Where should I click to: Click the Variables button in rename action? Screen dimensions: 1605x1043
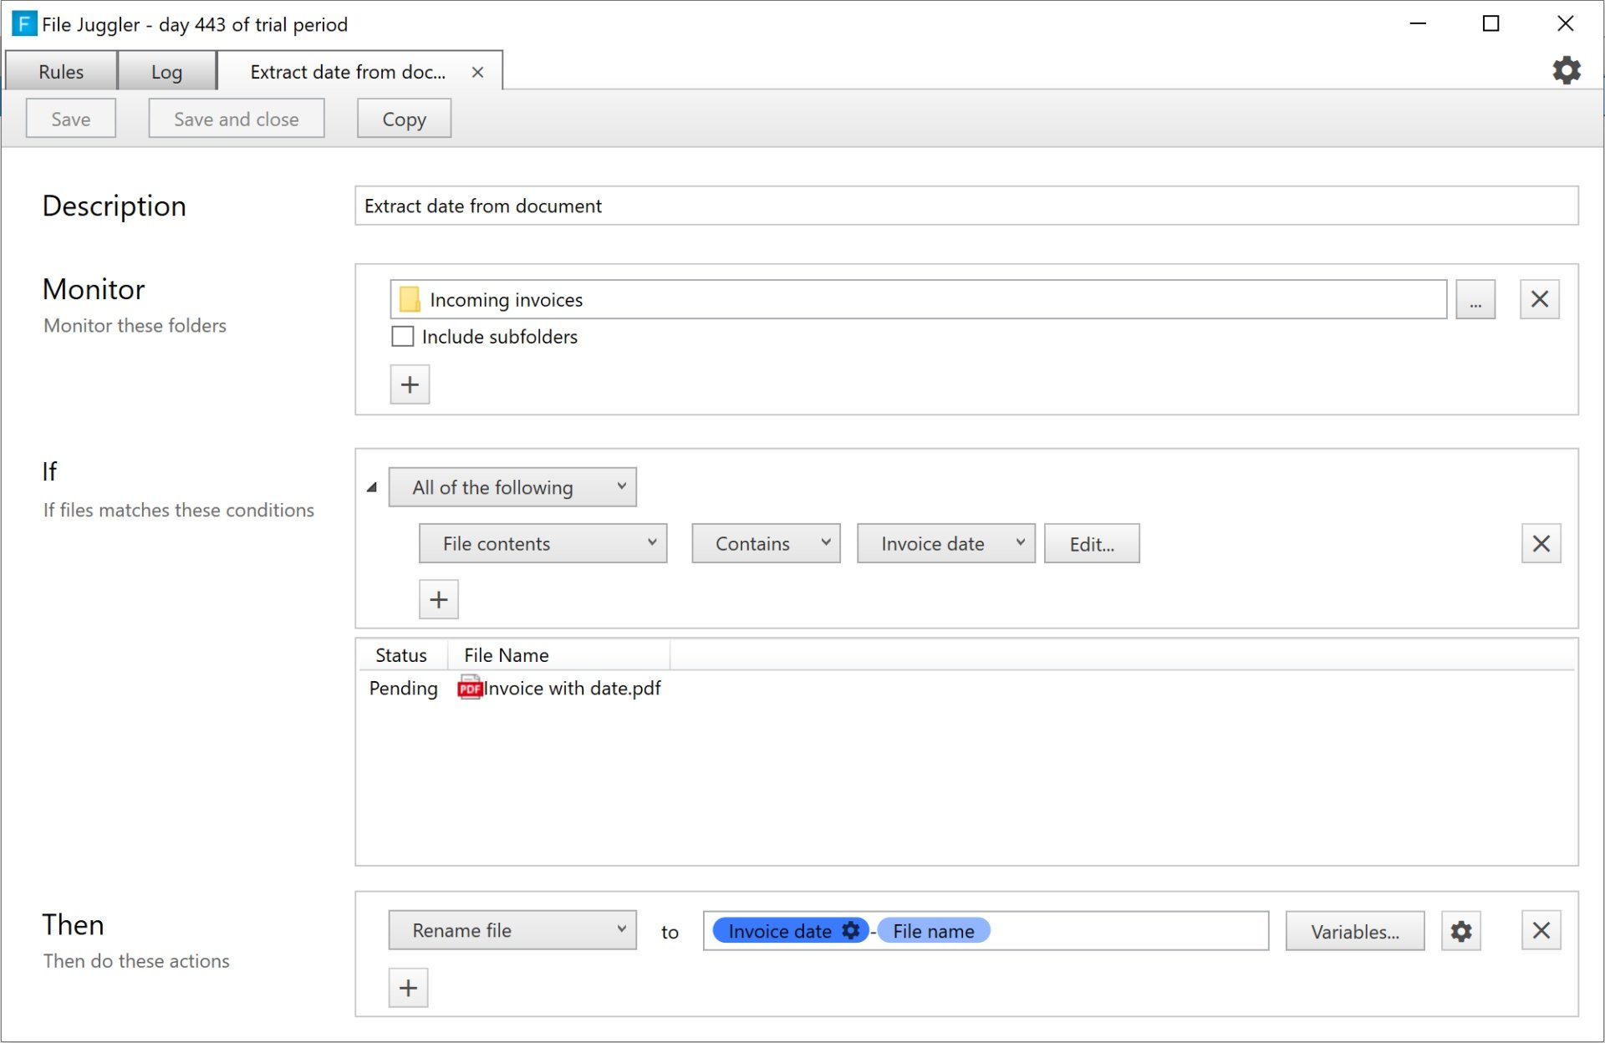tap(1355, 929)
